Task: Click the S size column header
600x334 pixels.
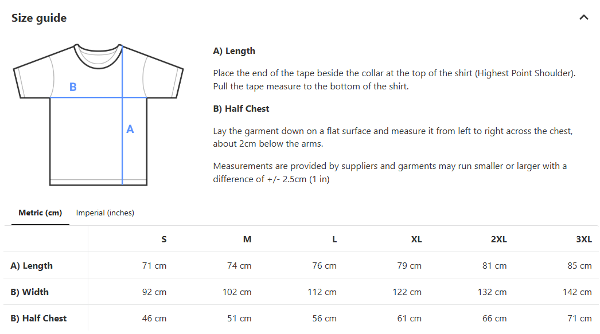Action: 164,239
